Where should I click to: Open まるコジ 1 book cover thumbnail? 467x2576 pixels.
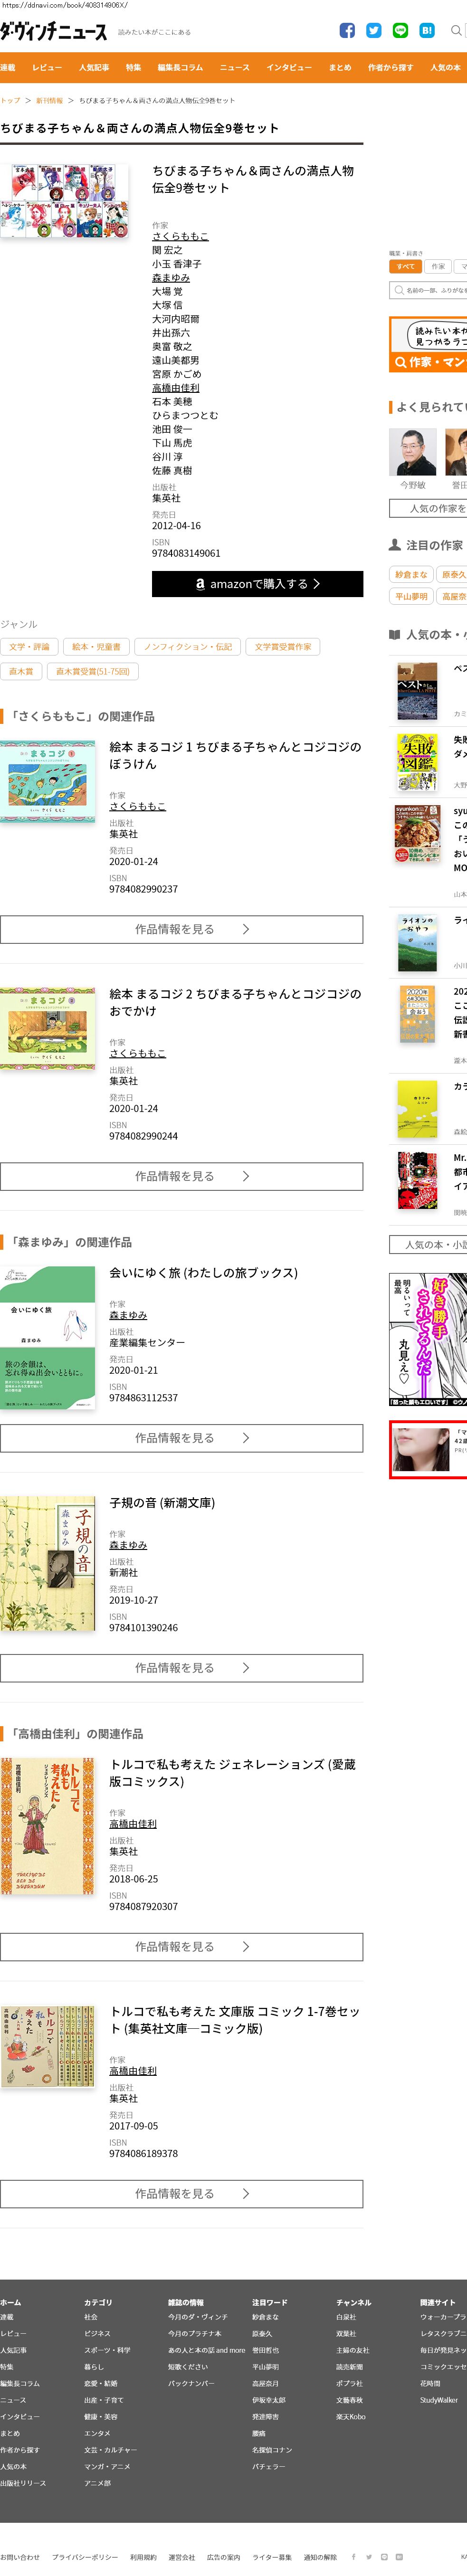(47, 782)
